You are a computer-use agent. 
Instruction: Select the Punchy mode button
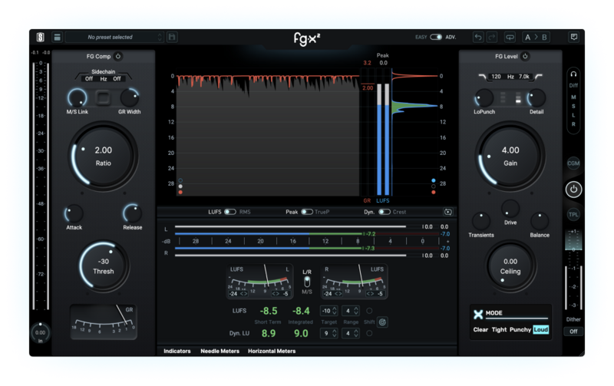tap(520, 329)
